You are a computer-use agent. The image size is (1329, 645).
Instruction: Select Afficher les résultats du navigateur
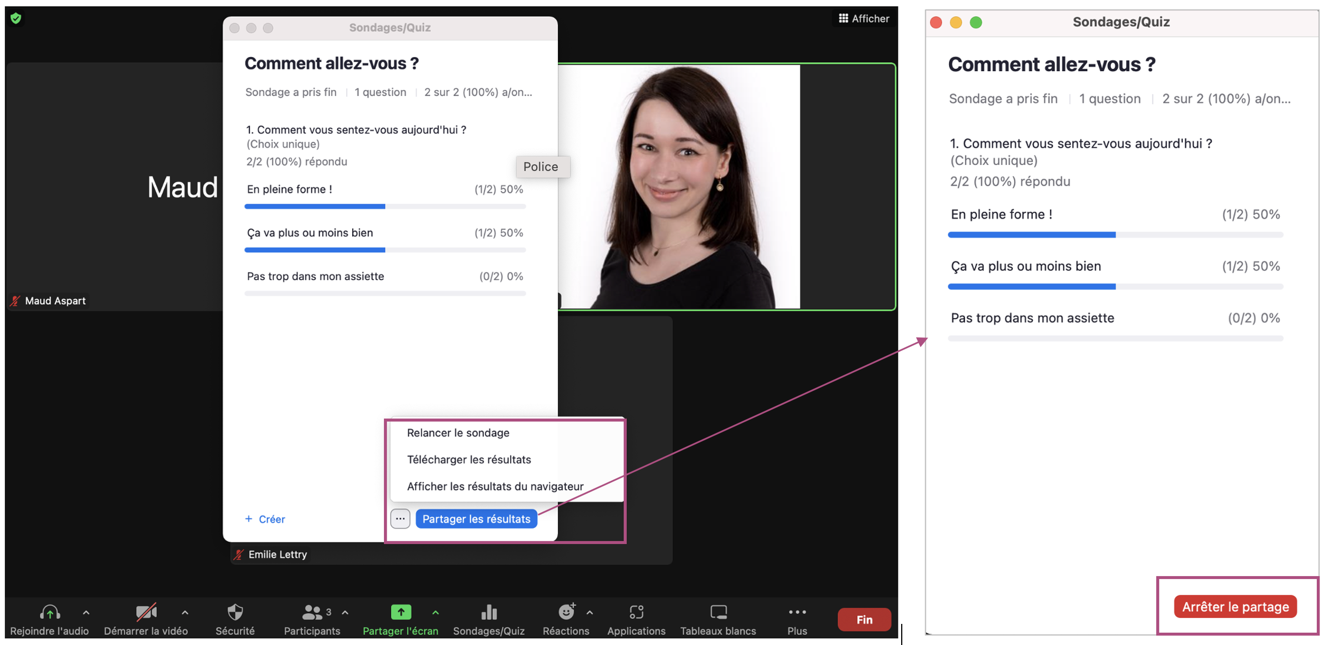[x=494, y=486]
